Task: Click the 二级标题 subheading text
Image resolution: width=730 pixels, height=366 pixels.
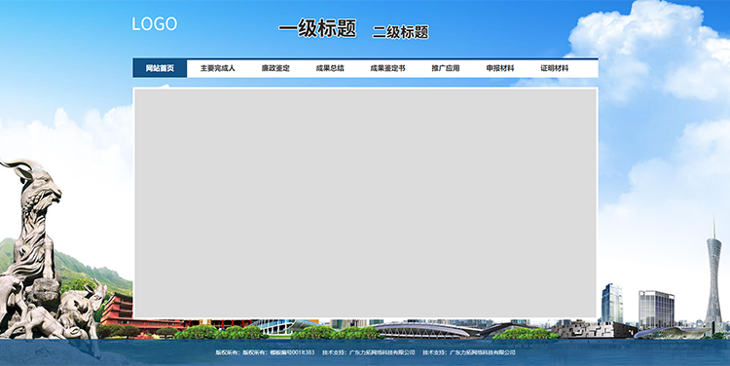Action: [x=400, y=32]
